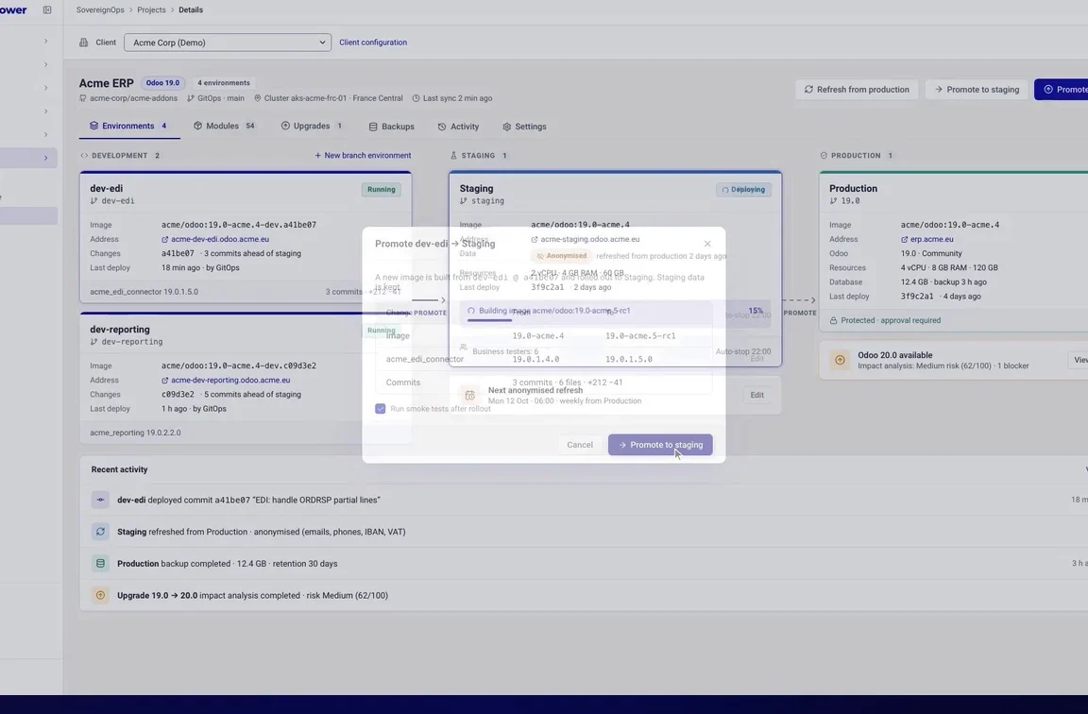The width and height of the screenshot is (1088, 714).
Task: Click Refresh from production button
Action: point(857,90)
